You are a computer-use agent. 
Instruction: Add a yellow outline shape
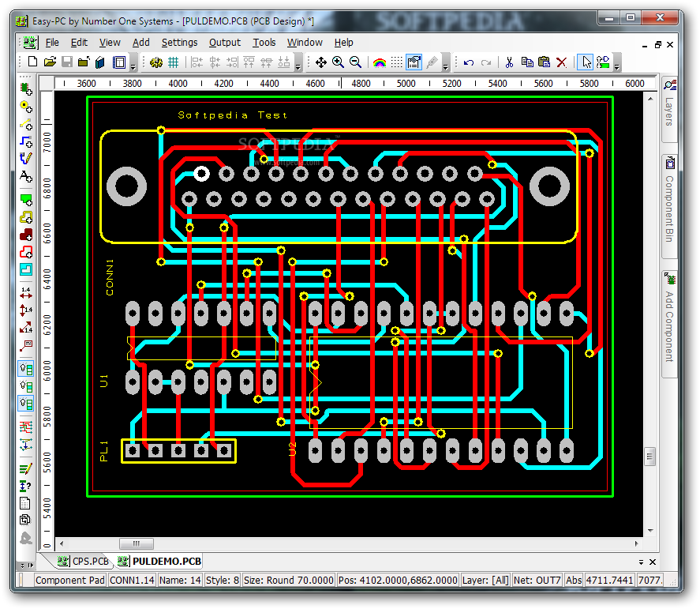point(26,217)
